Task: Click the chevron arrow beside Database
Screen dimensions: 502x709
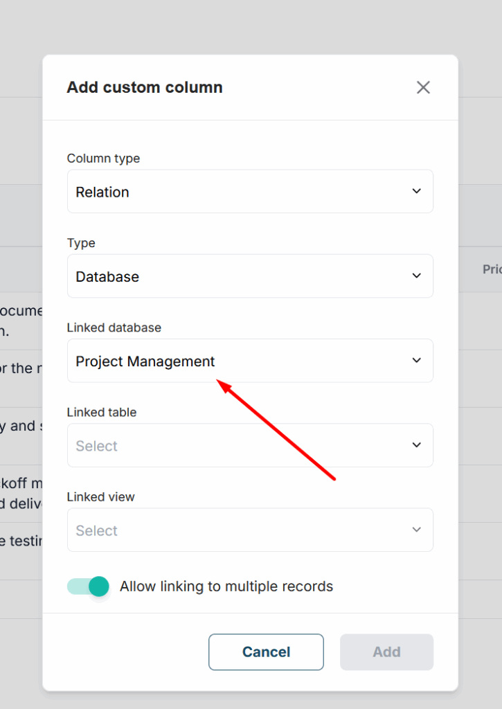Action: click(416, 276)
